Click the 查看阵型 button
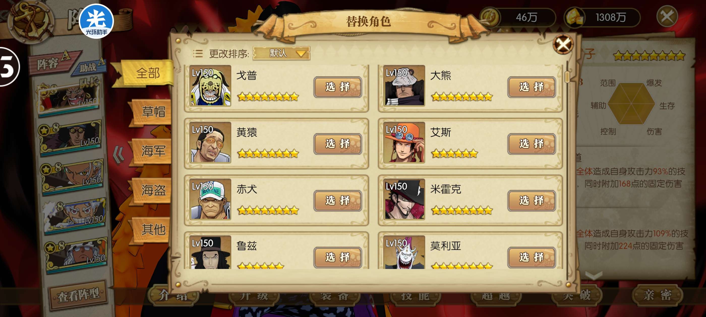Viewport: 706px width, 317px height. (x=78, y=295)
